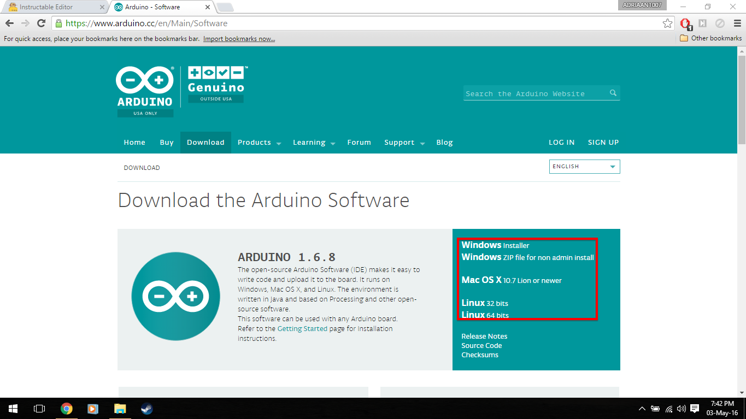Open a new browser tab
This screenshot has width=746, height=419.
tap(225, 7)
